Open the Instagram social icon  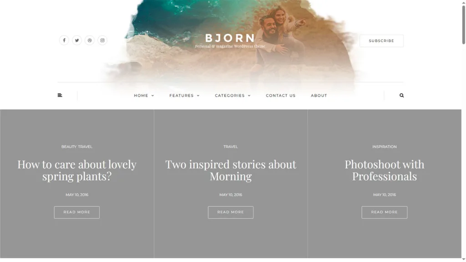coord(102,40)
